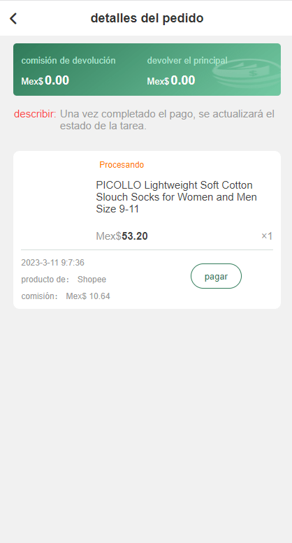
Task: Tap the payment status description text
Action: (x=167, y=120)
